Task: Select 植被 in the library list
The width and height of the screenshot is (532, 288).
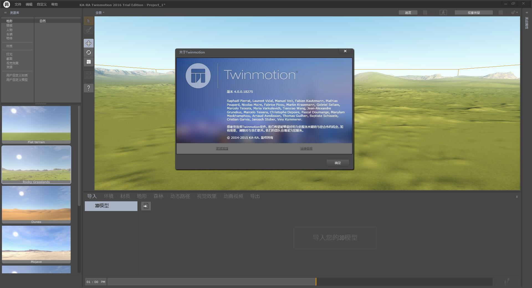Action: pos(9,25)
